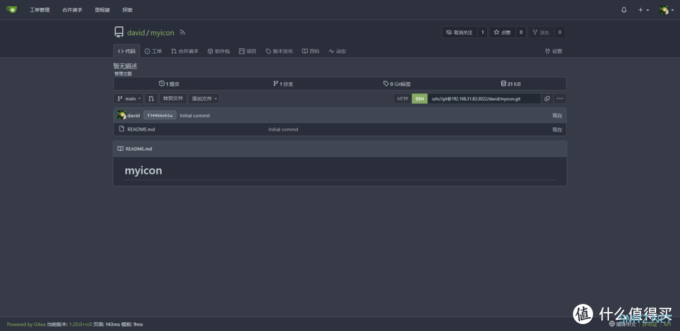Viewport: 680px width, 331px height.
Task: Star the repository with 点赞
Action: [x=502, y=33]
